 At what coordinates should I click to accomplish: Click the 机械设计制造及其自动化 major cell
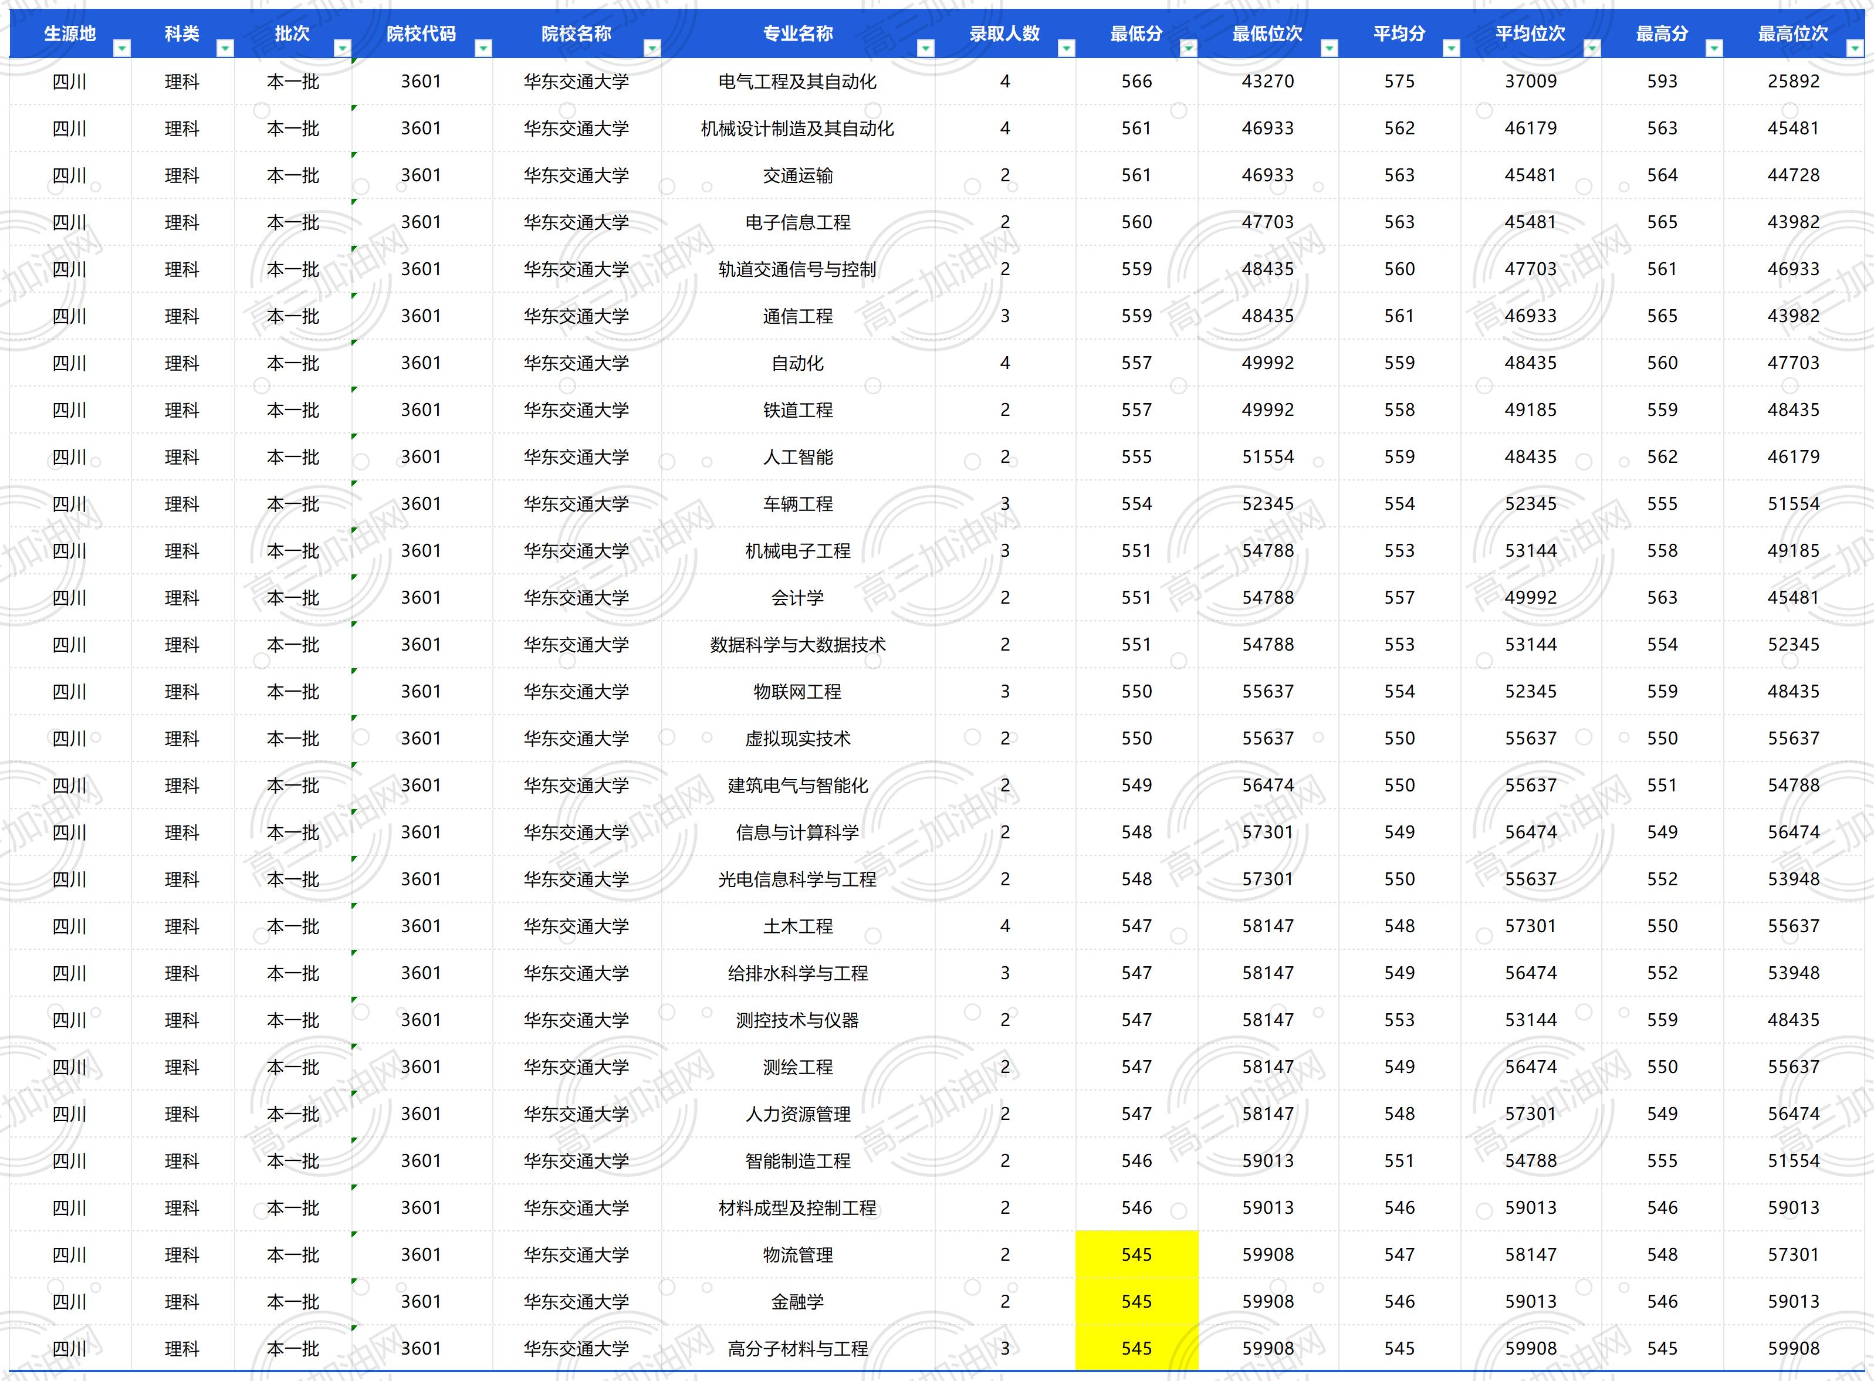(x=799, y=128)
